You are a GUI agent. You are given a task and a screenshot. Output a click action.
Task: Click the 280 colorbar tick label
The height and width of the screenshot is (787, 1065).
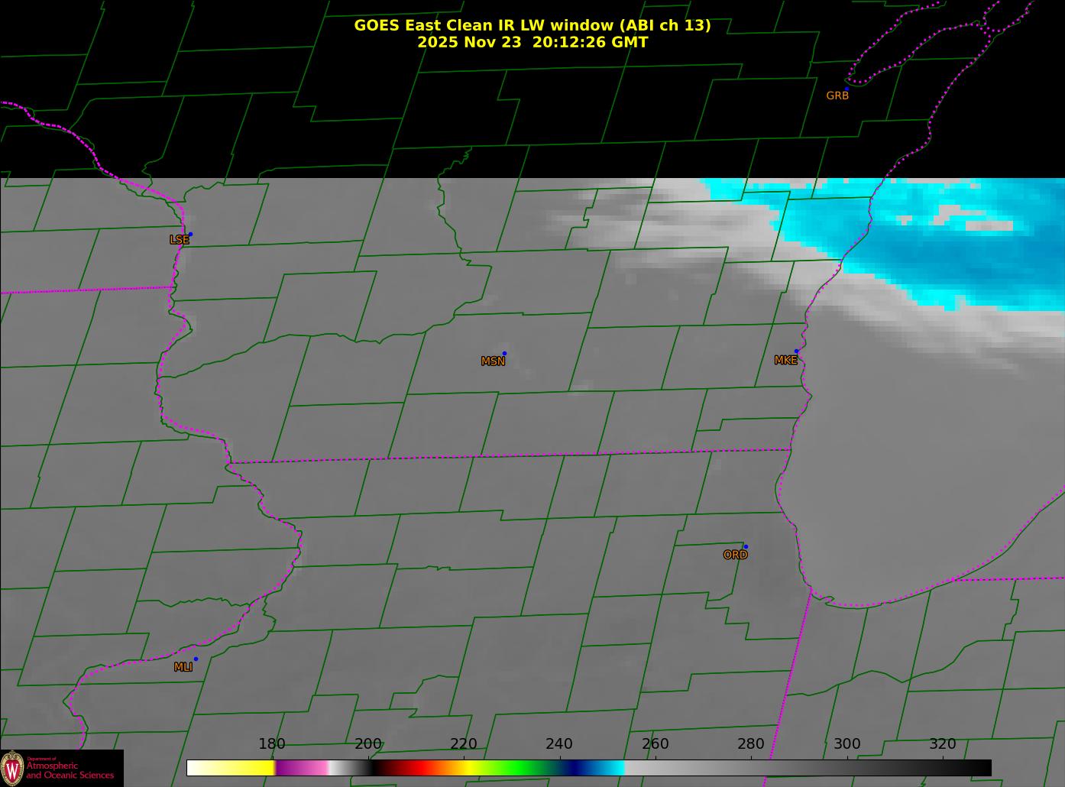coord(750,744)
